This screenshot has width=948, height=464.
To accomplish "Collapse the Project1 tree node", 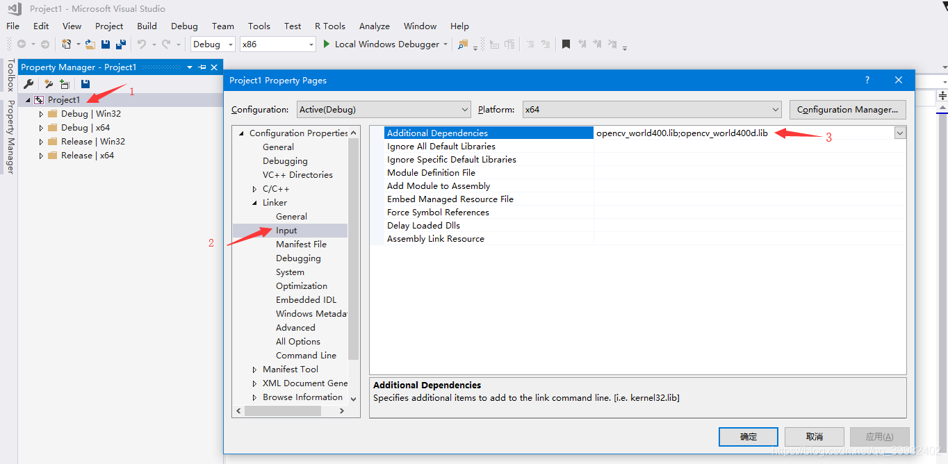I will pyautogui.click(x=28, y=100).
